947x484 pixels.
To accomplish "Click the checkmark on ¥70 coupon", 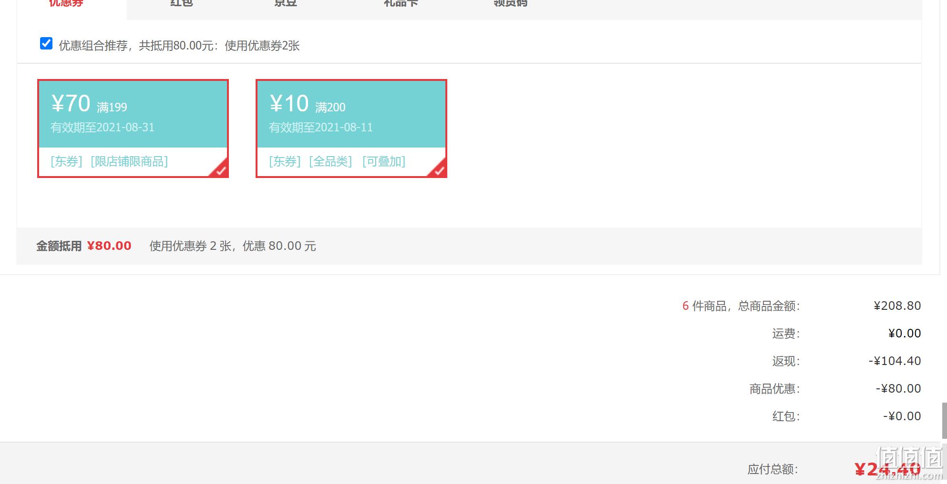I will [x=220, y=170].
